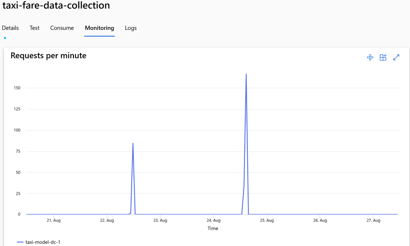This screenshot has height=246, width=410.
Task: Click the 25. Aug x-axis label
Action: (x=267, y=220)
